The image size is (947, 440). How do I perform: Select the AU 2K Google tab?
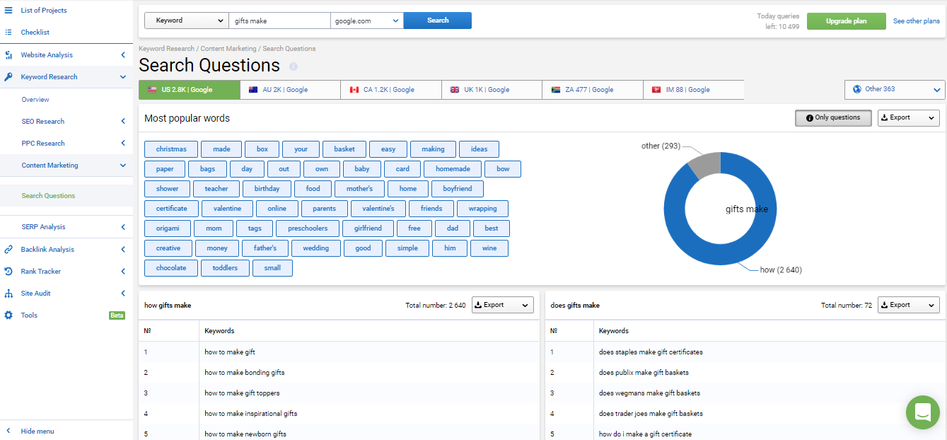(x=290, y=90)
